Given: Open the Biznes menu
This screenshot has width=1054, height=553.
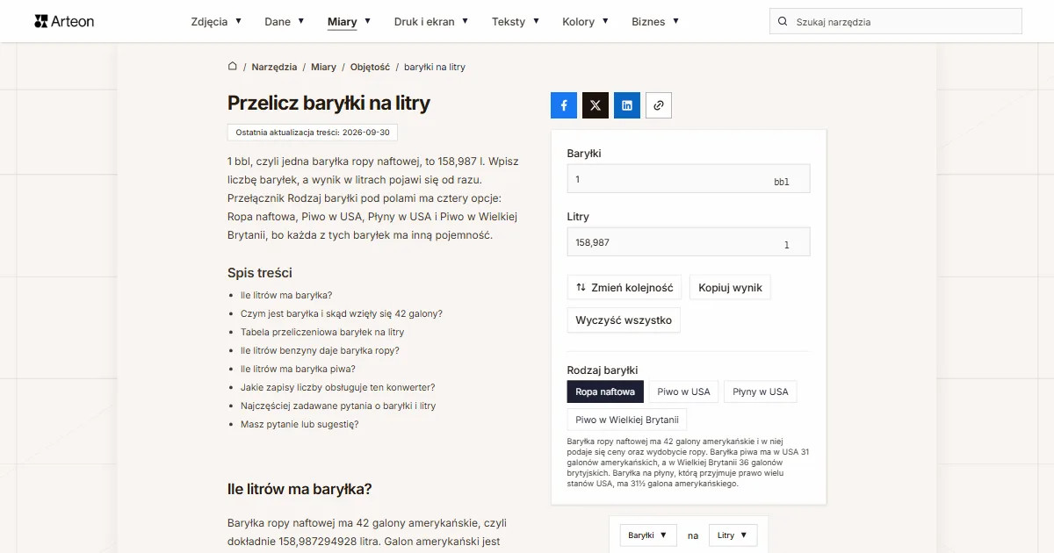Looking at the screenshot, I should (x=655, y=22).
